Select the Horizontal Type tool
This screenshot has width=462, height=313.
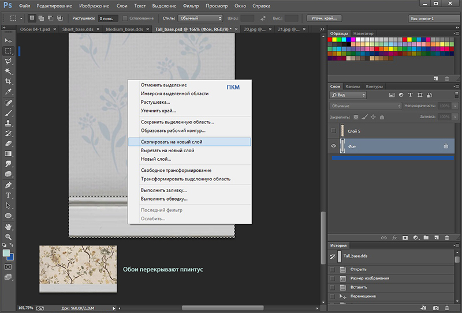click(9, 195)
